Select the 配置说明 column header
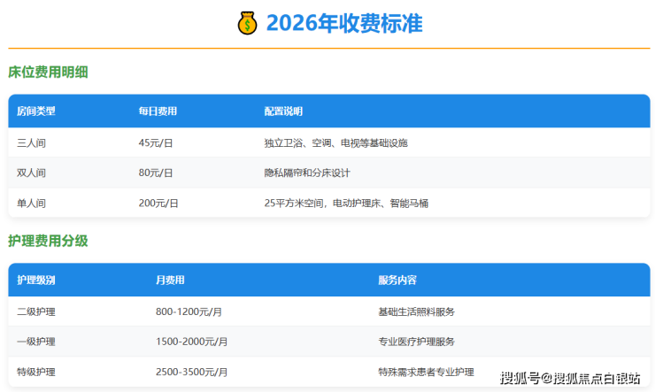 point(283,111)
